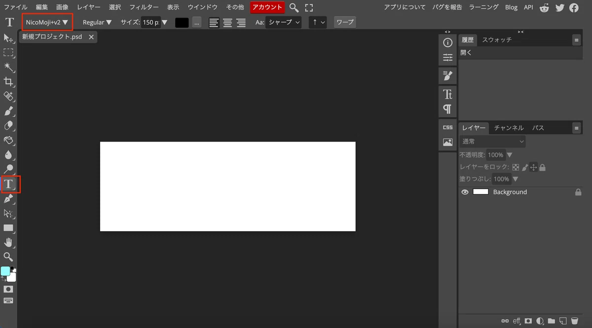This screenshot has width=592, height=328.
Task: Toggle lock image pixels brush icon
Action: pyautogui.click(x=525, y=168)
